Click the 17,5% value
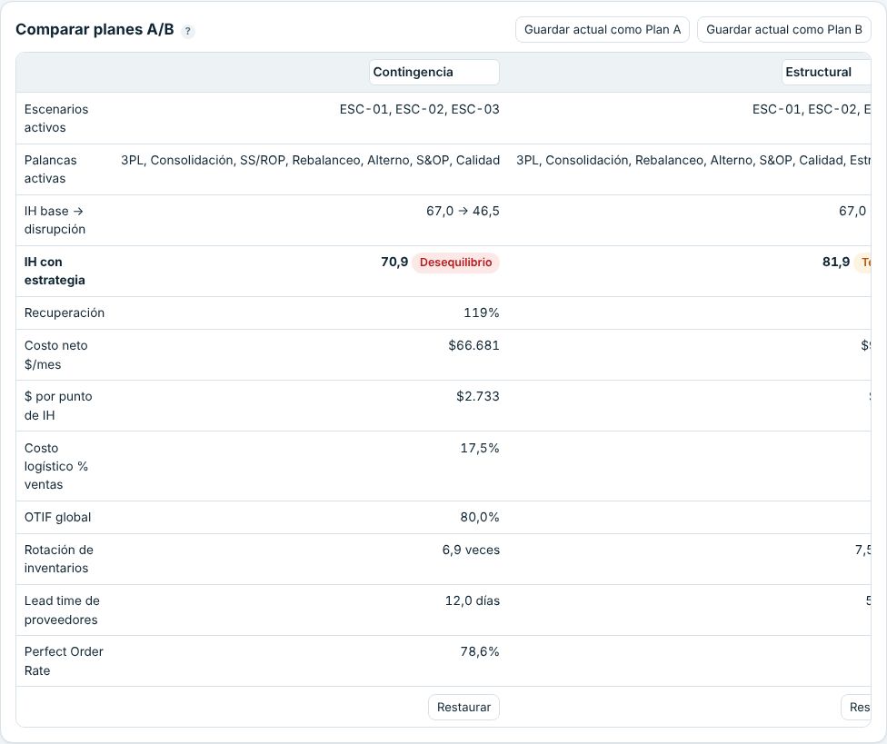The width and height of the screenshot is (887, 744). pyautogui.click(x=480, y=449)
